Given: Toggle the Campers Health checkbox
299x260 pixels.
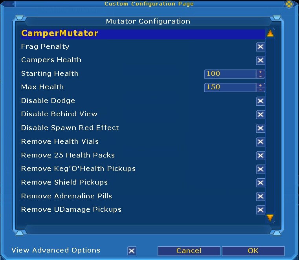Looking at the screenshot, I should coord(260,60).
